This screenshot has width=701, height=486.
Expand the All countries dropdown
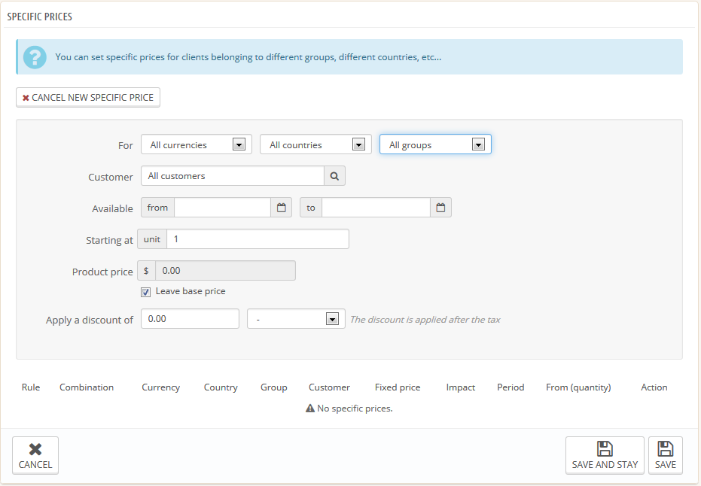click(x=315, y=144)
